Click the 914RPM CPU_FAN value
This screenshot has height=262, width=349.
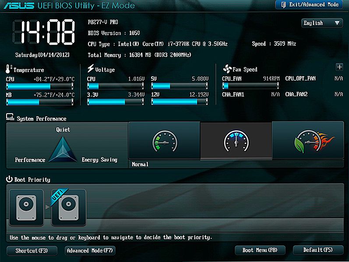pyautogui.click(x=271, y=79)
